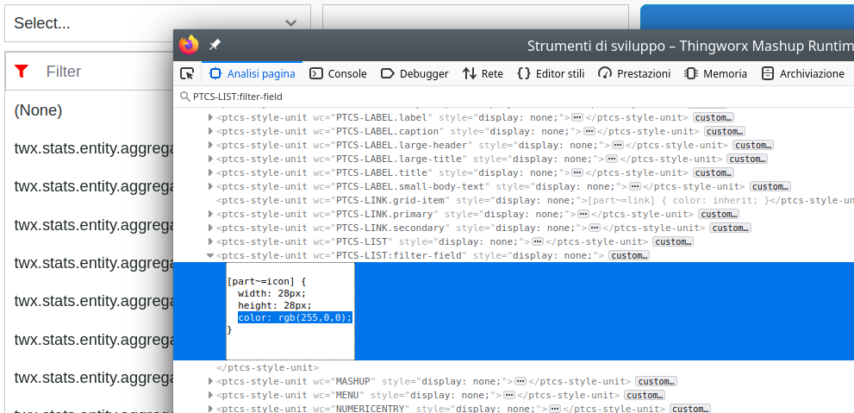Expand the NUMERICENTRY style unit node

[x=210, y=409]
